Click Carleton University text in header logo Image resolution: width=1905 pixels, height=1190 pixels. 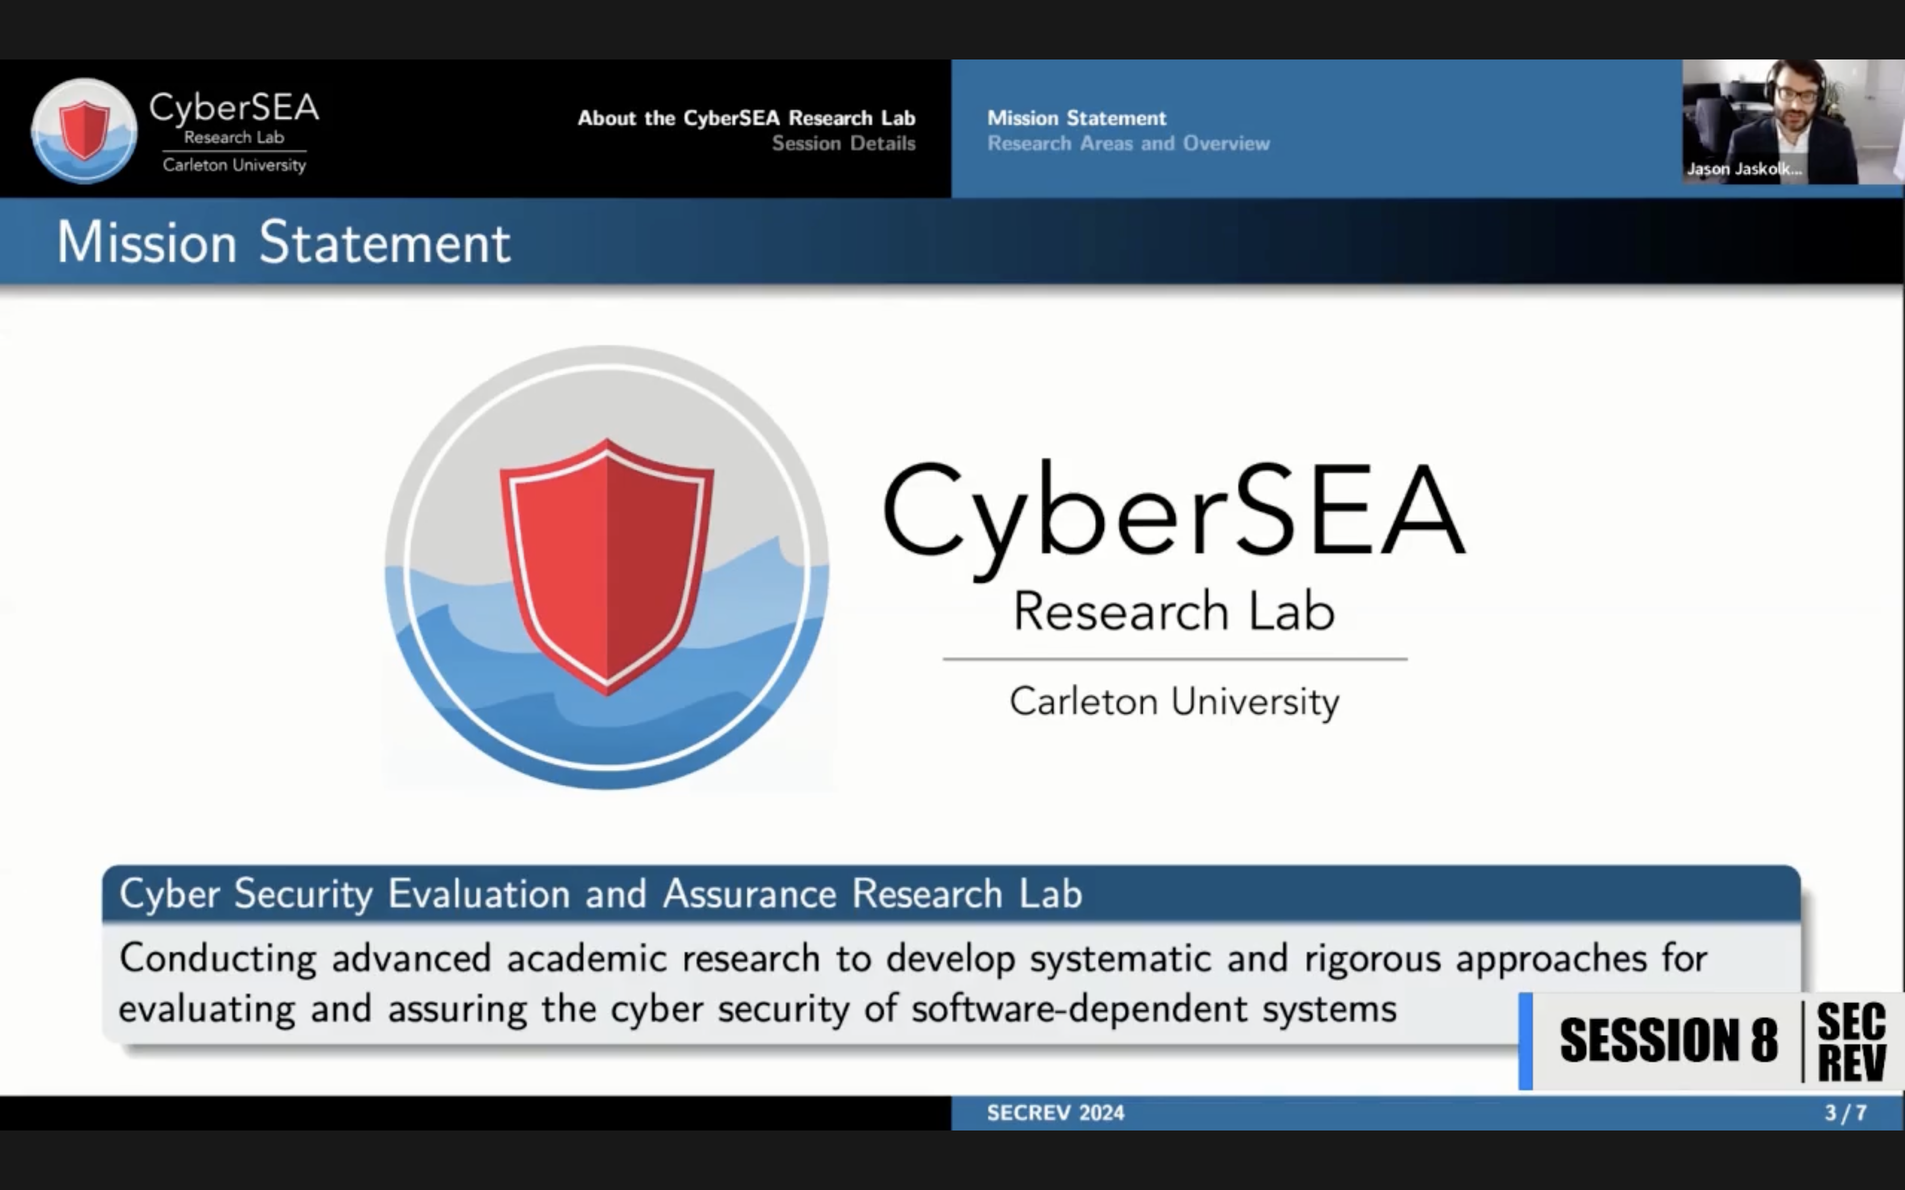click(x=234, y=165)
